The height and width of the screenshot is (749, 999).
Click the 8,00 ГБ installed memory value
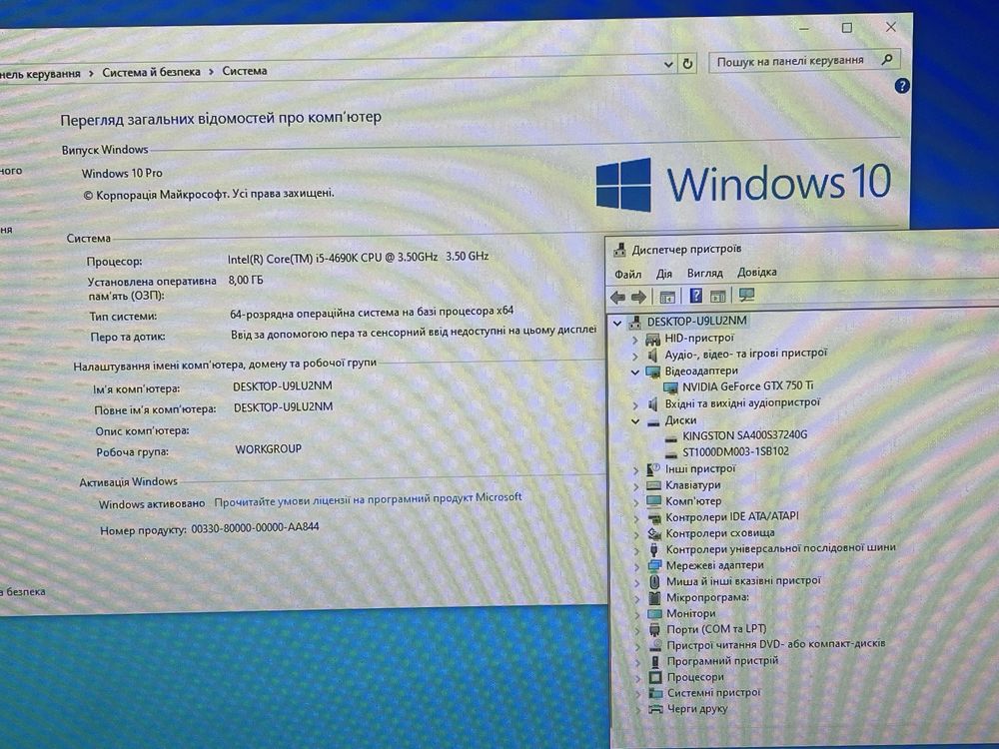pos(246,280)
